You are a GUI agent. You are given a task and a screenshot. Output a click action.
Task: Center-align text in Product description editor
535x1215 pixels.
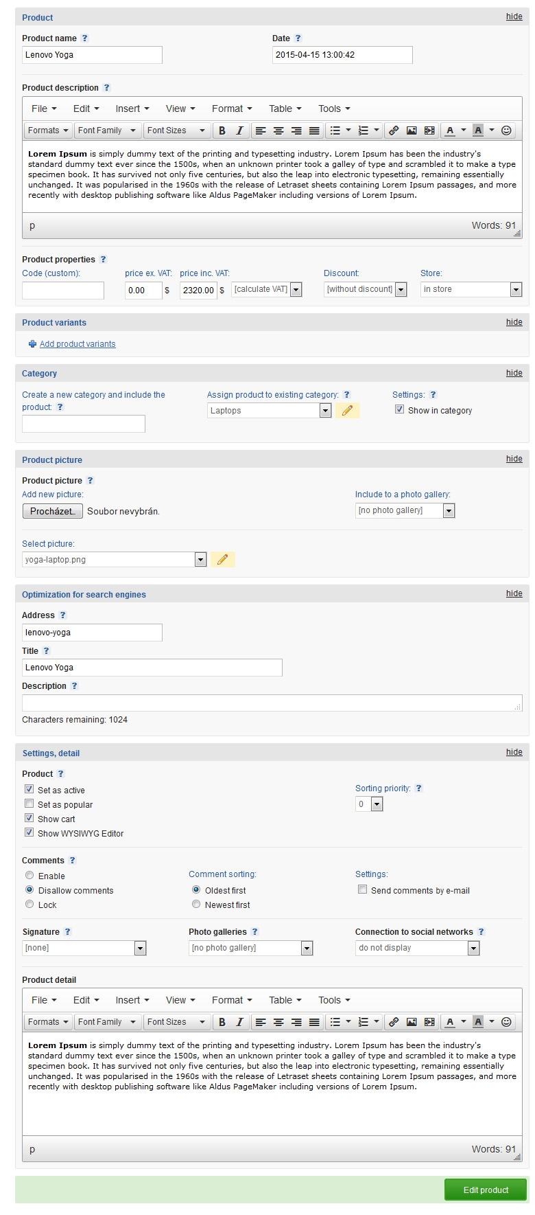(278, 130)
